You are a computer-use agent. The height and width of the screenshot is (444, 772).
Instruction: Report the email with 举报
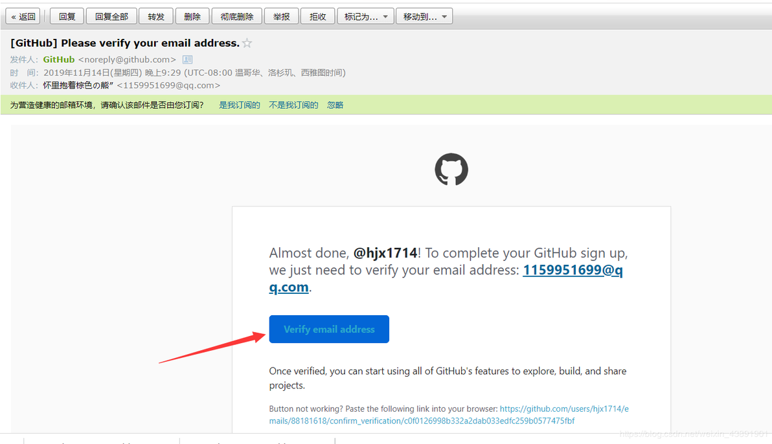click(281, 16)
